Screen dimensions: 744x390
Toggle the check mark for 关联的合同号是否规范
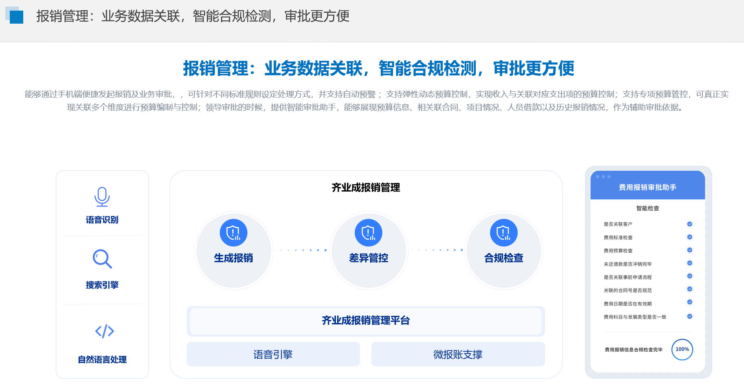[x=690, y=289]
